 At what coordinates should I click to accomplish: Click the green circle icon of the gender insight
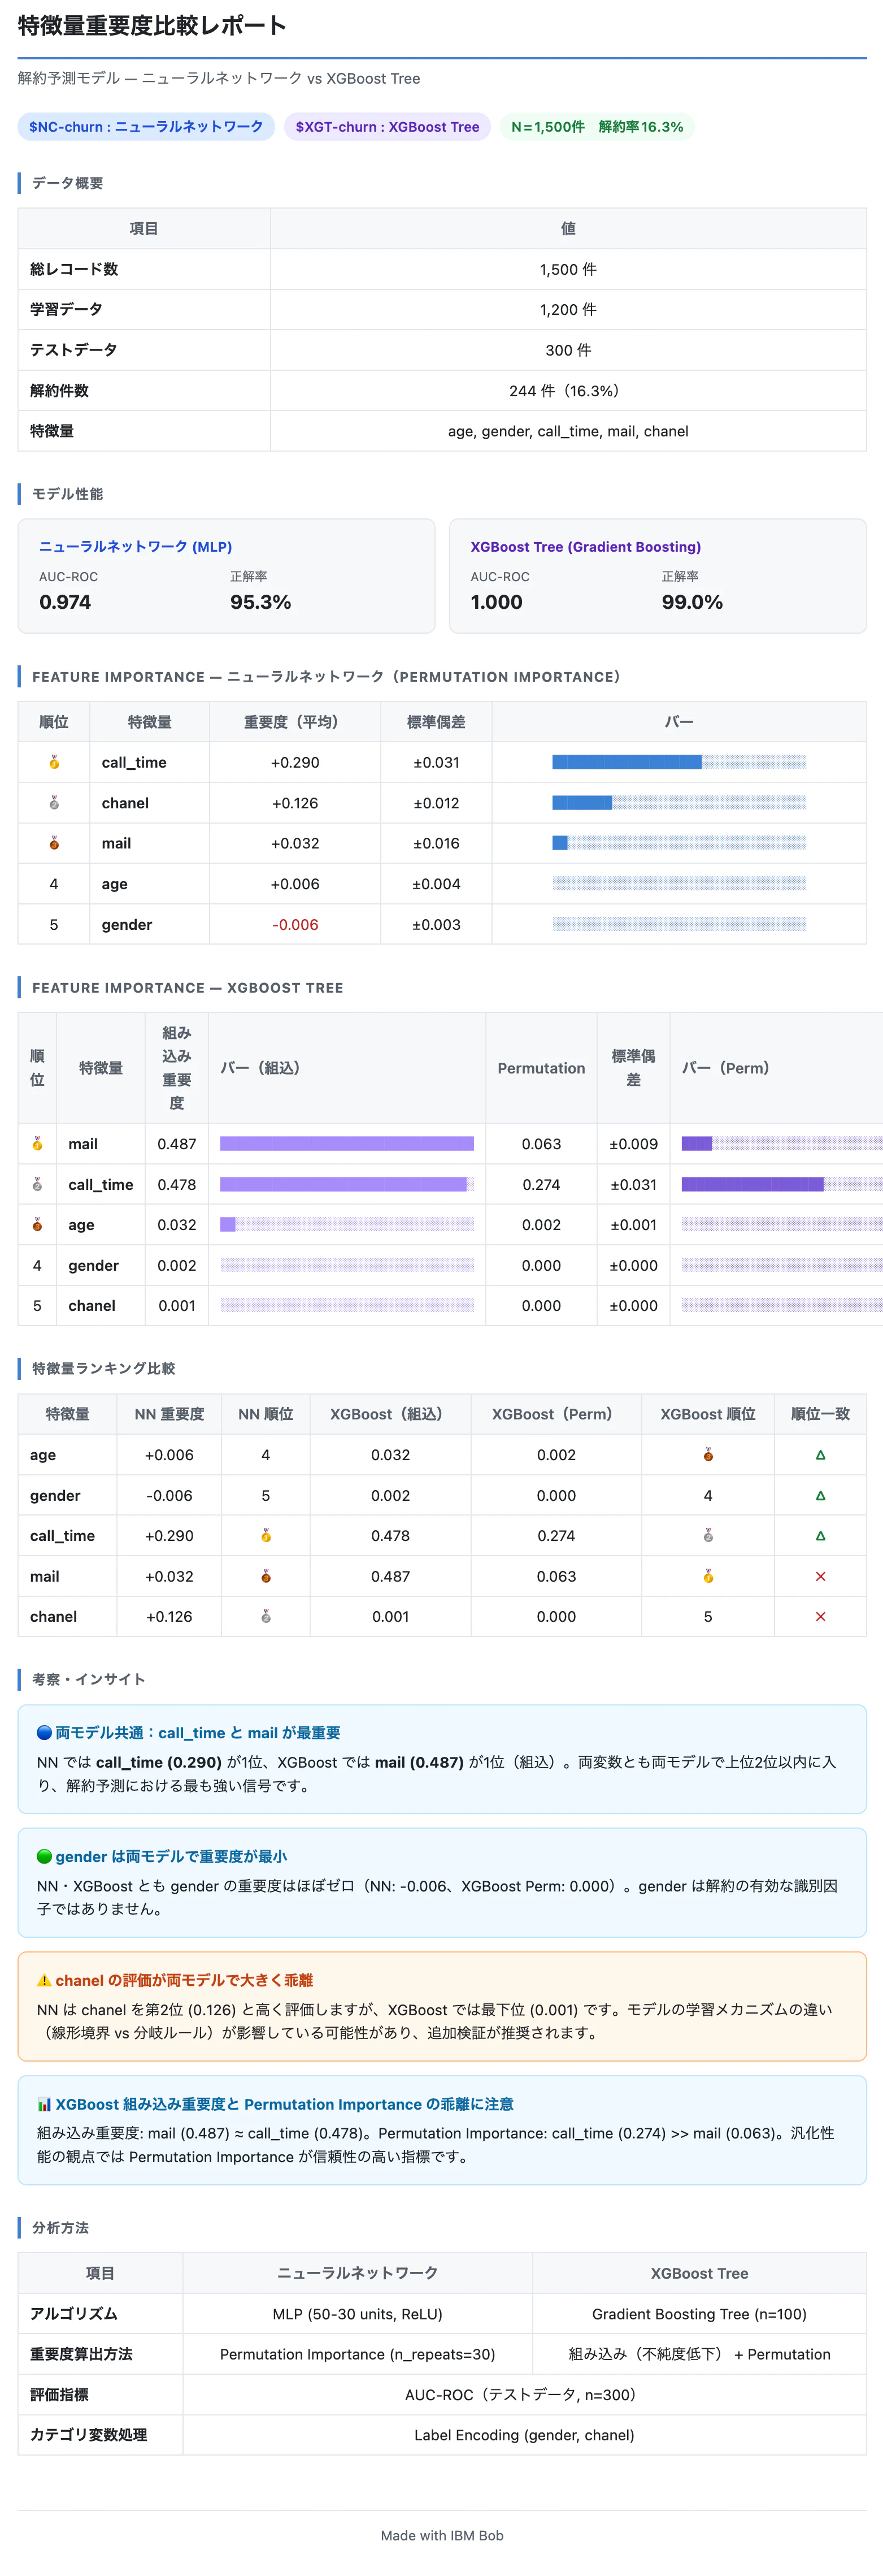[x=44, y=1857]
